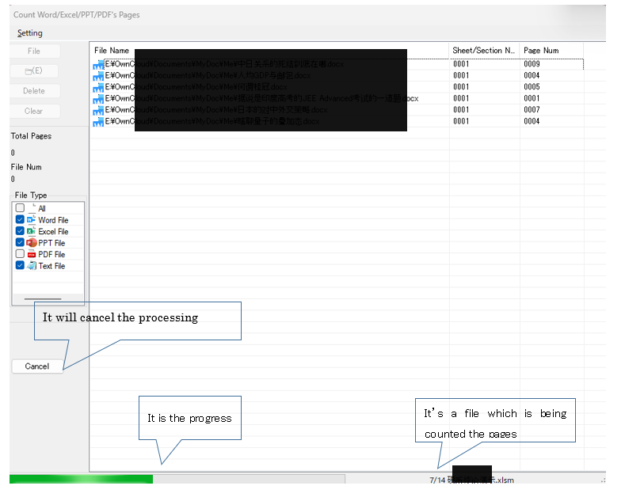Click status bar text 7/14 xlsm file

coord(471,480)
